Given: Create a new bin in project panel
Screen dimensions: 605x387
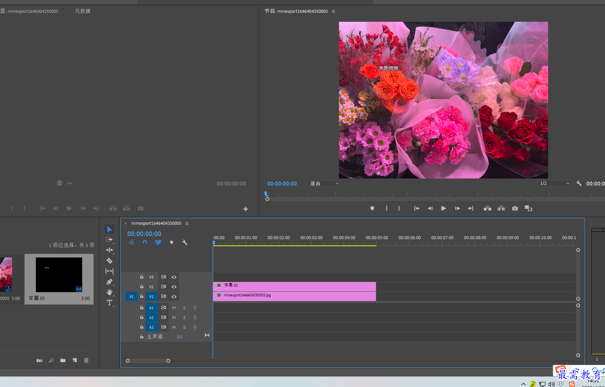Looking at the screenshot, I should coord(63,361).
